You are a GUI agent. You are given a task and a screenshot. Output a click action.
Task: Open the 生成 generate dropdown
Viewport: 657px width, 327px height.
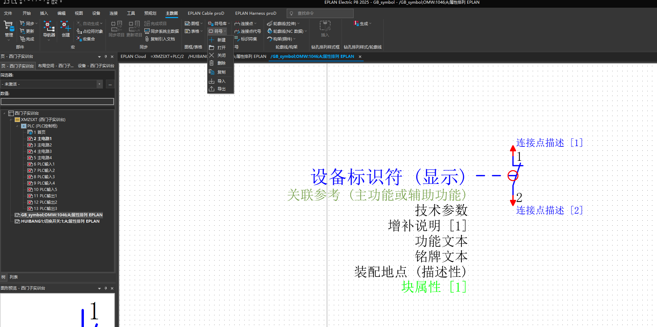click(362, 23)
